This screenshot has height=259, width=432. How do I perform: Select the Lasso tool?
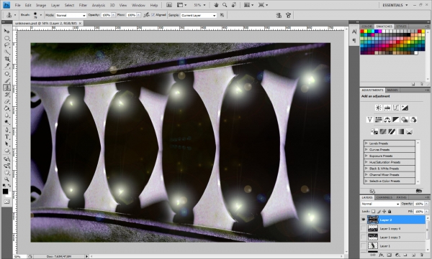(x=6, y=45)
